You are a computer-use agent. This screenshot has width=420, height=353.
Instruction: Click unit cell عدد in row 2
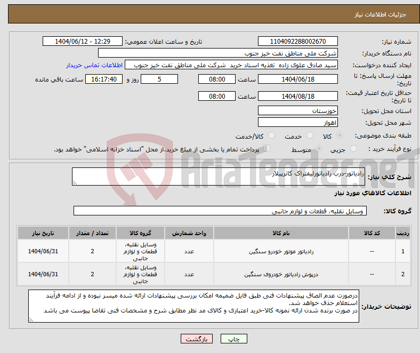coord(189,274)
